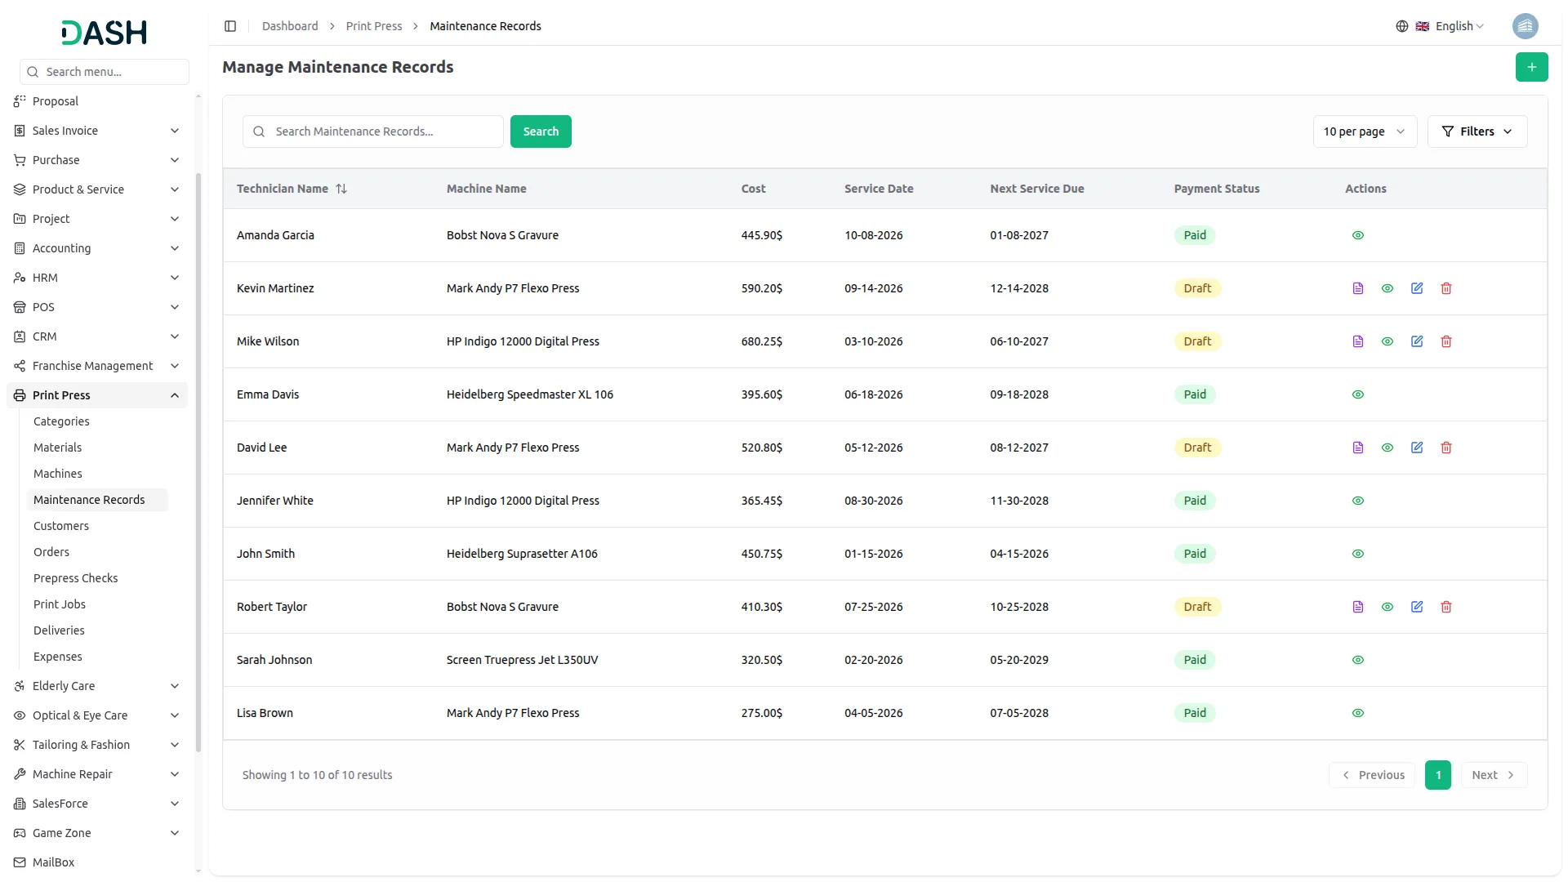Viewport: 1568px width, 882px height.
Task: Click the green plus add record button
Action: click(x=1531, y=67)
